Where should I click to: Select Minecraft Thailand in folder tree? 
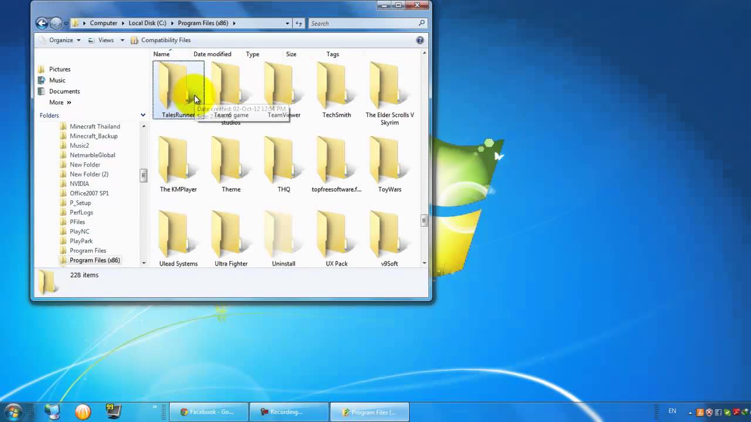[95, 127]
